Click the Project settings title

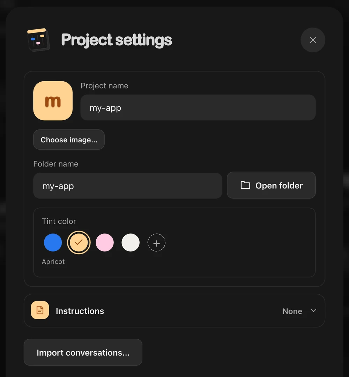click(117, 40)
